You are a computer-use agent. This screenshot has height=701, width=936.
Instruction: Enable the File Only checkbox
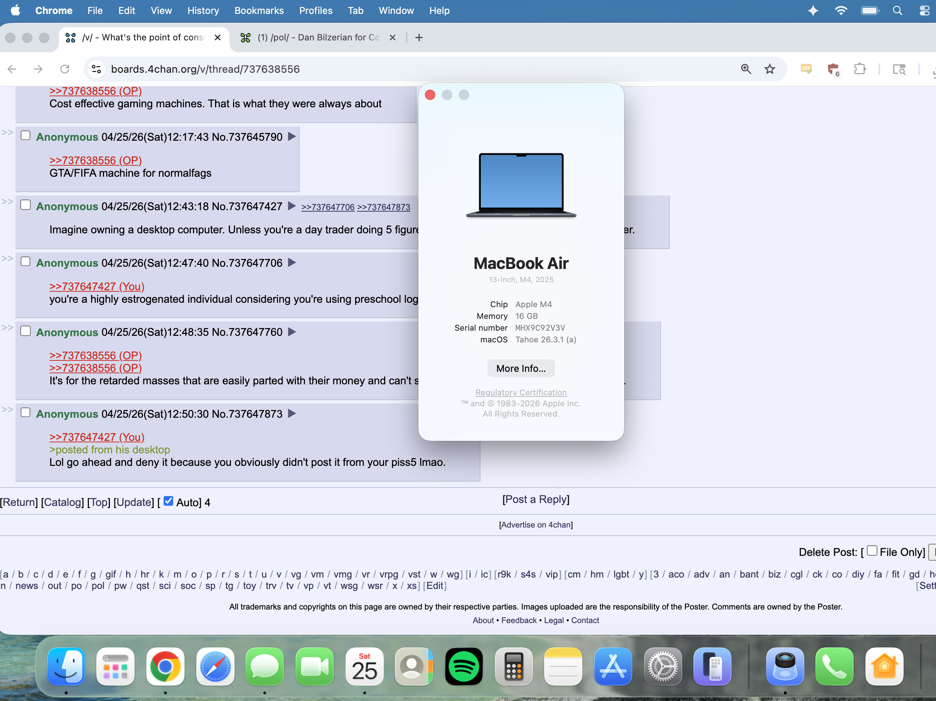[x=872, y=551]
